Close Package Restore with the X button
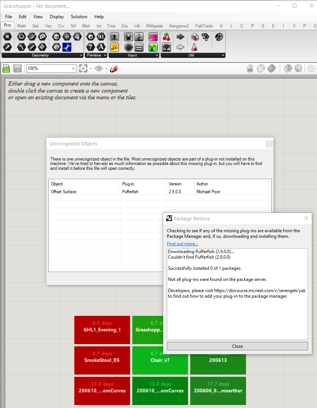This screenshot has width=317, height=408. [x=306, y=218]
